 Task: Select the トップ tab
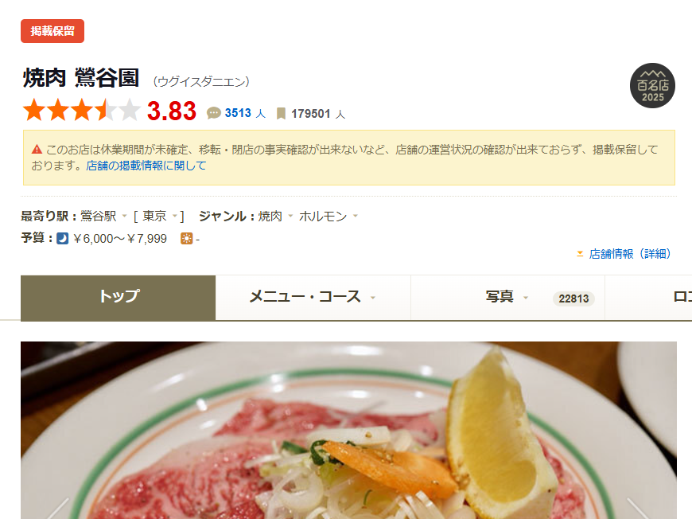(x=119, y=298)
